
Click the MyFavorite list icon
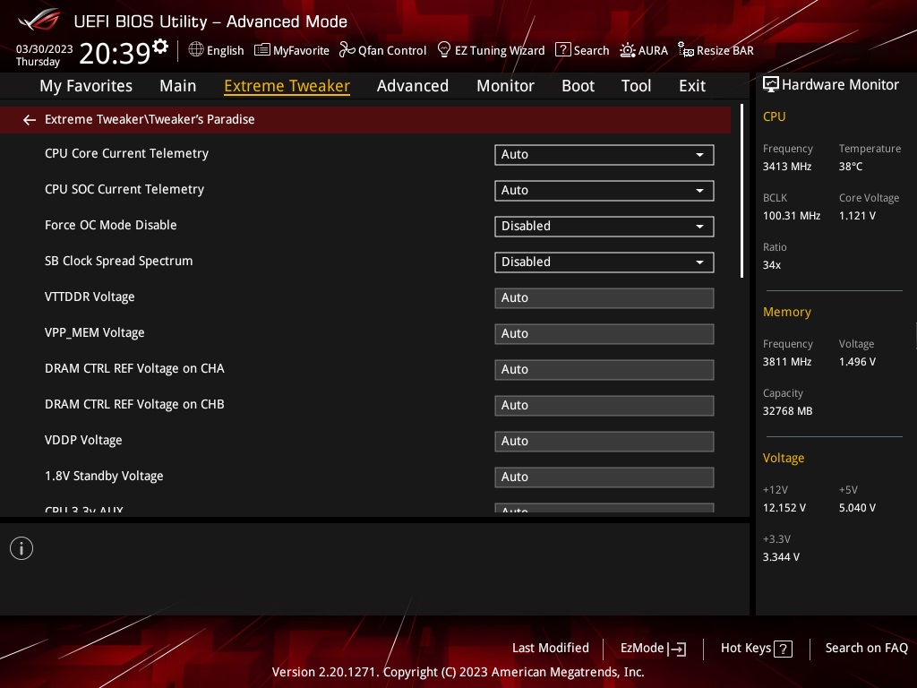point(262,50)
